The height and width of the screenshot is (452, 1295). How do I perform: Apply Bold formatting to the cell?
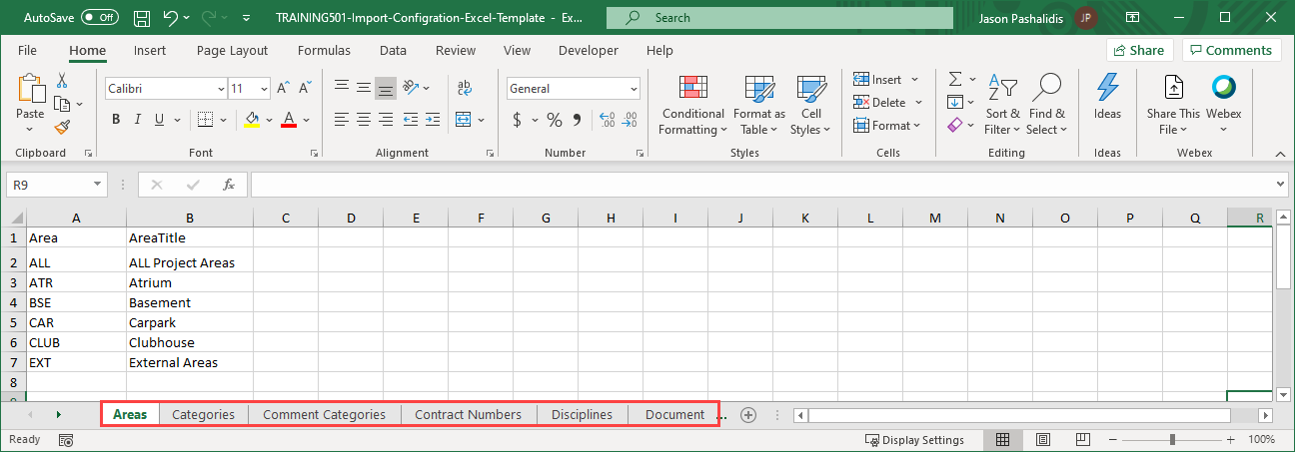pos(116,120)
